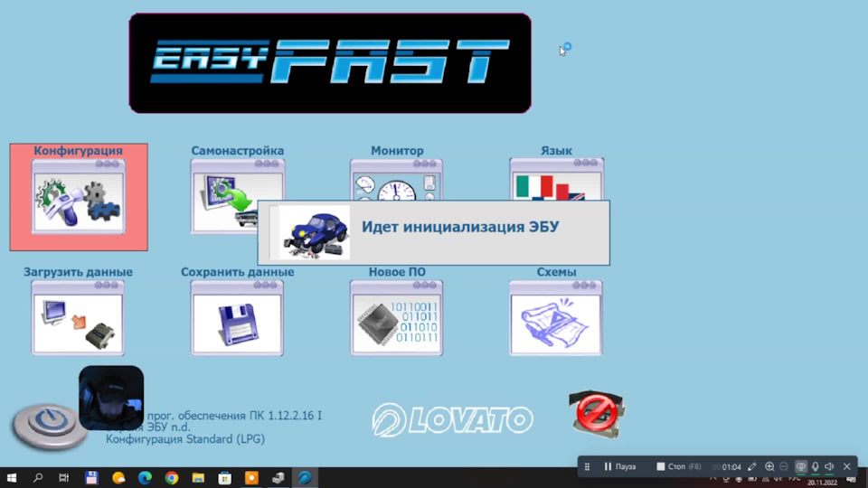Click the disconnected red phone icon

click(x=597, y=415)
